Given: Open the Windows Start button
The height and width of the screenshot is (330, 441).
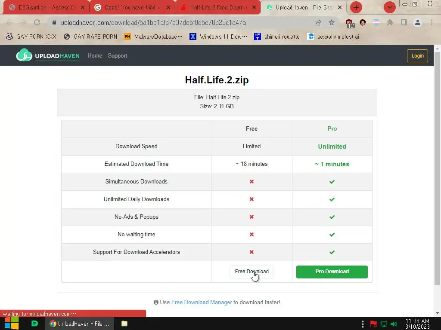Looking at the screenshot, I should [12, 324].
